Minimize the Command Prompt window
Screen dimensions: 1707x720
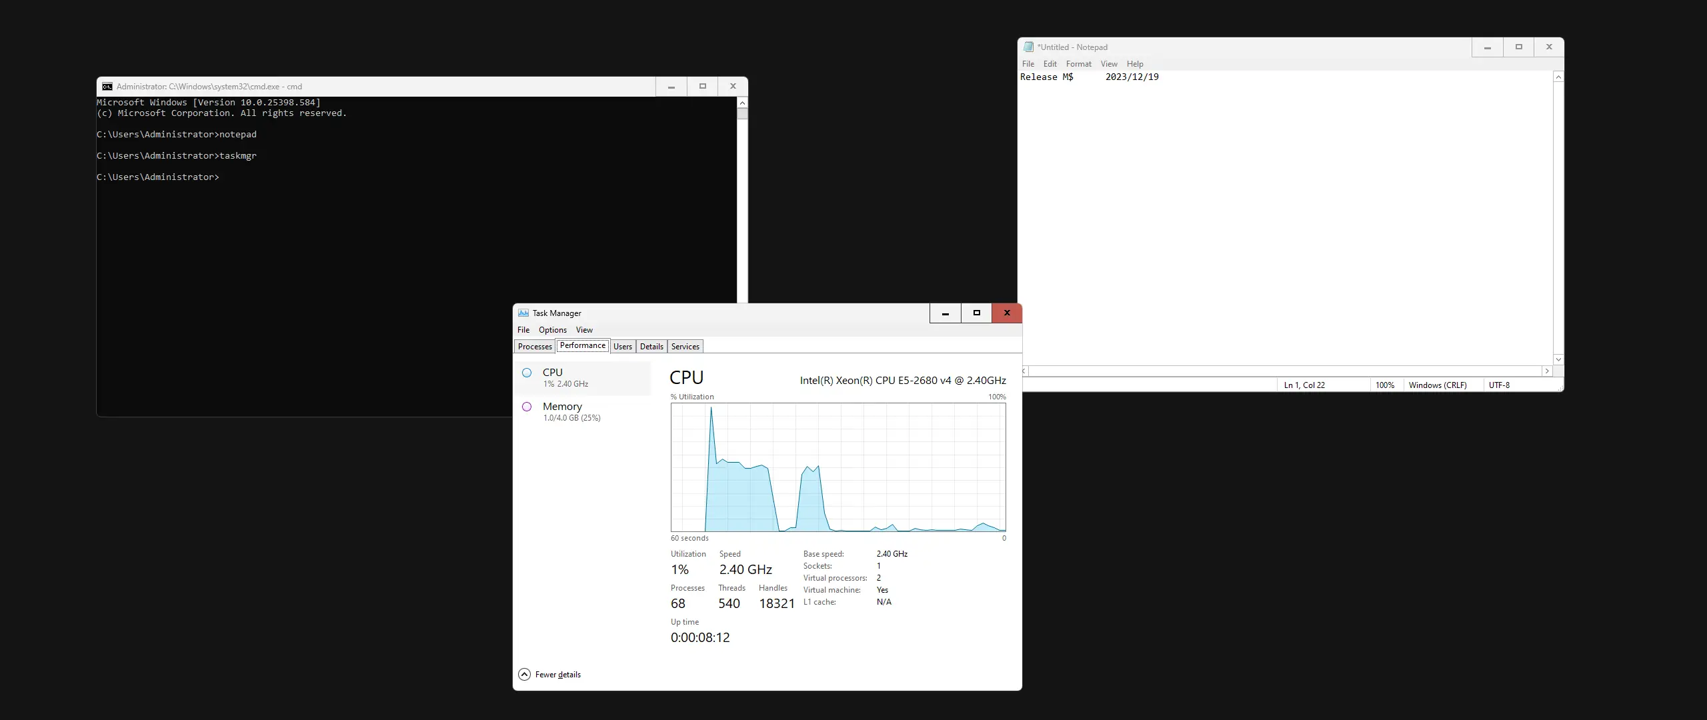(x=671, y=87)
